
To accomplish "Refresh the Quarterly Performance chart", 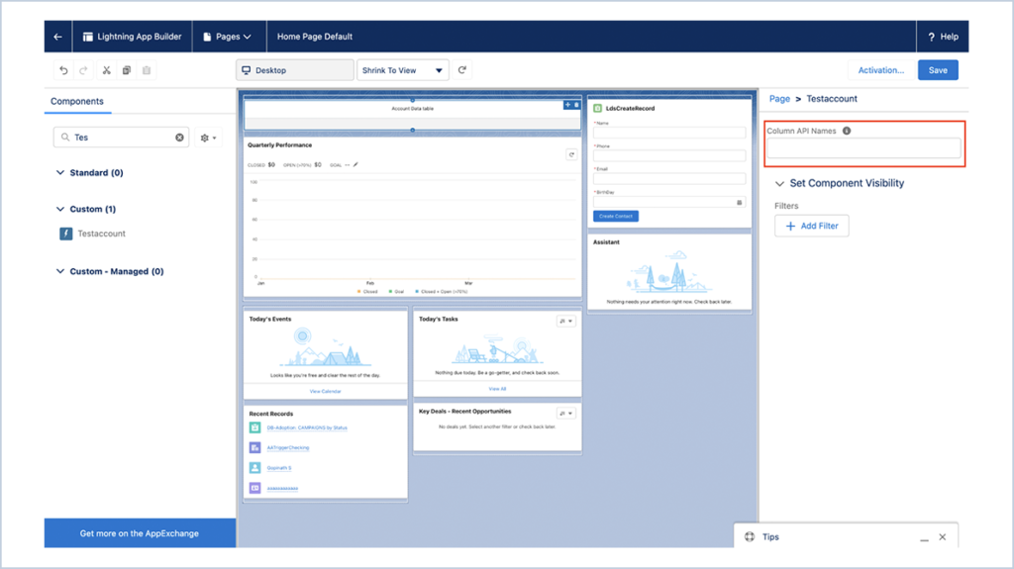I will (571, 154).
